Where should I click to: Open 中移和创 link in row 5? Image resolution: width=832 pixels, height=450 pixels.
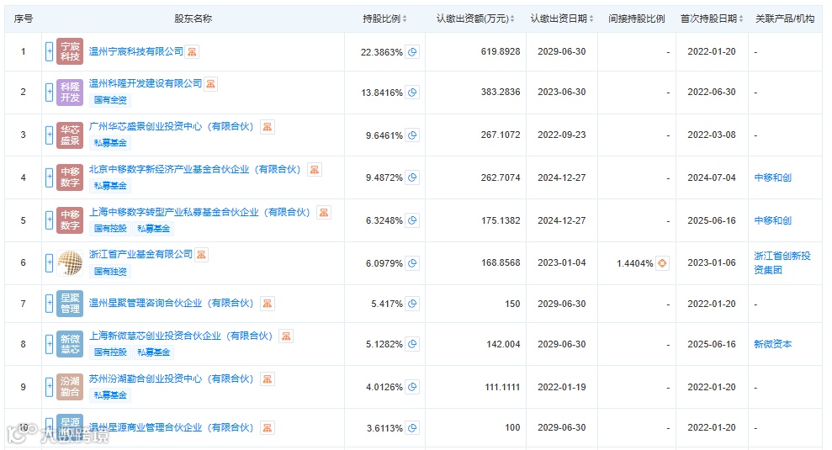point(772,220)
